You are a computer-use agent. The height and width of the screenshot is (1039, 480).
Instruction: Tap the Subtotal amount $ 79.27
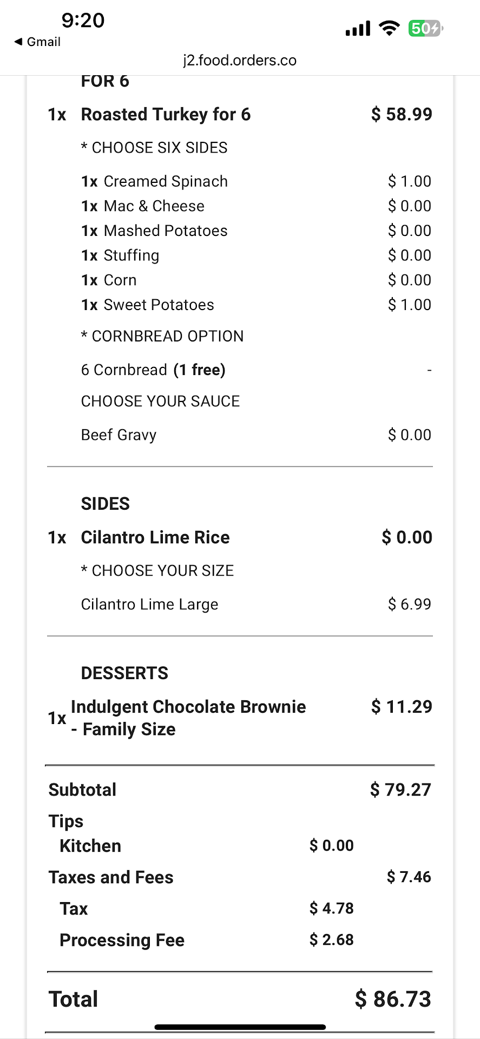400,790
